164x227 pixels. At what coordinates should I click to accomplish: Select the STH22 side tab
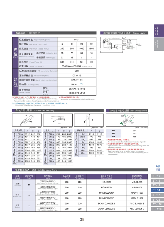tap(157, 200)
